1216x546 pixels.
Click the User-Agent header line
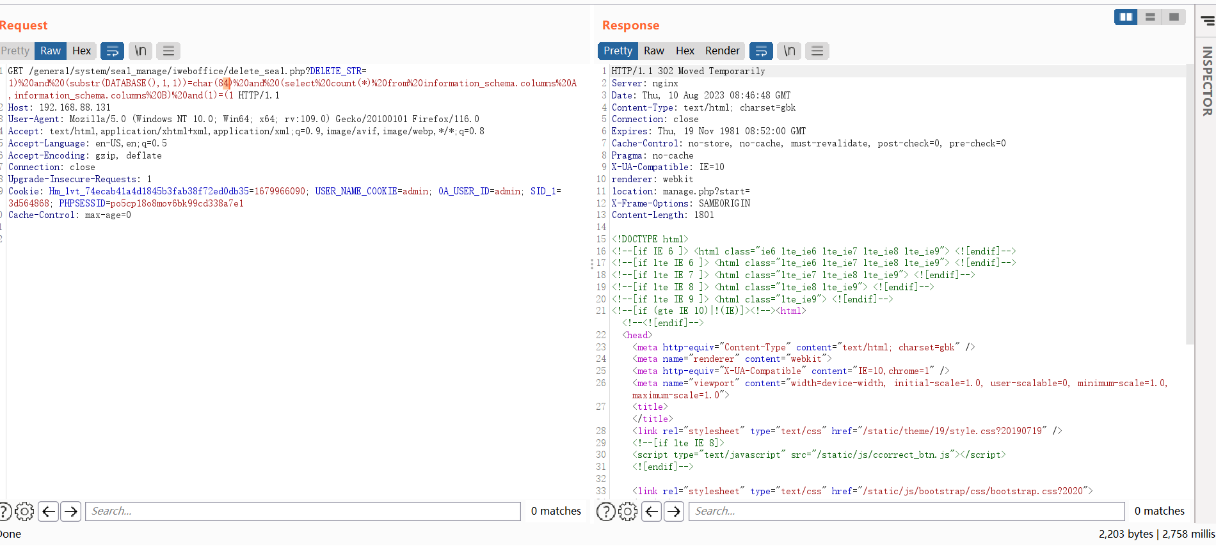tap(243, 119)
